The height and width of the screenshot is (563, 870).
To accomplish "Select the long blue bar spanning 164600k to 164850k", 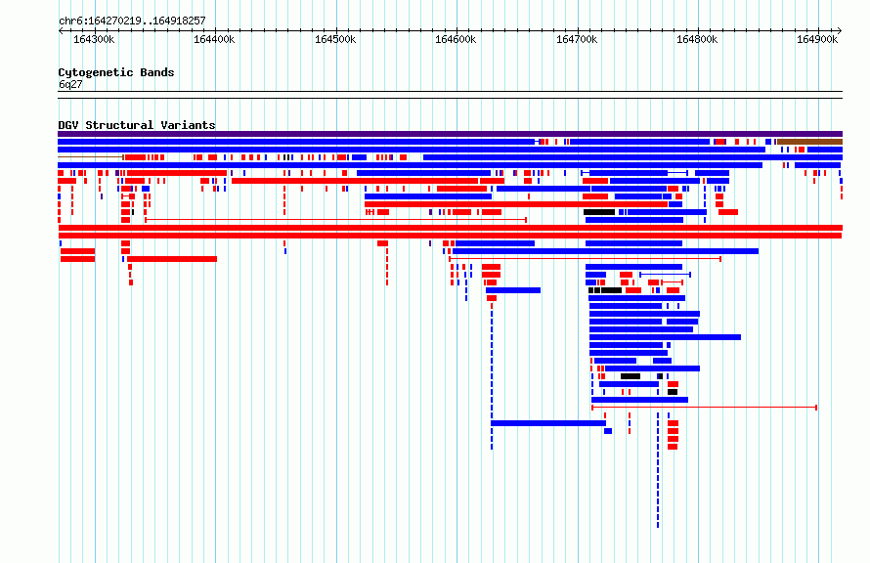I will coord(605,251).
